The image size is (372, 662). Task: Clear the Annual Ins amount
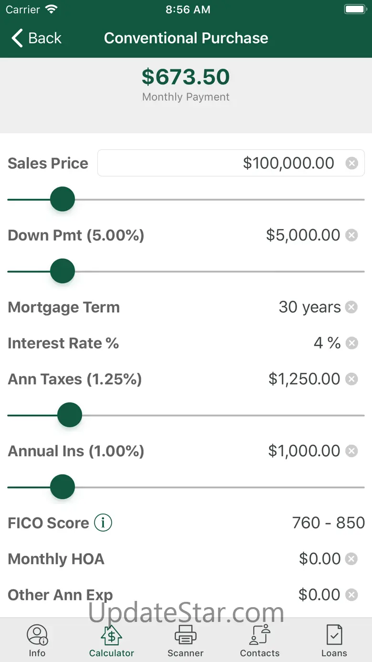[351, 451]
